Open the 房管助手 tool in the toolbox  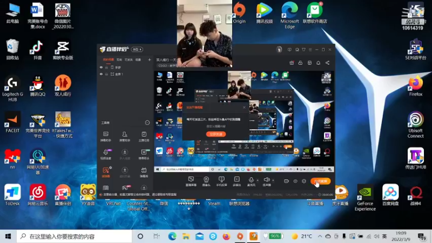coord(125,137)
